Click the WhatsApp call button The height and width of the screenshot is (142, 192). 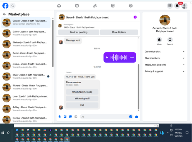point(82,99)
